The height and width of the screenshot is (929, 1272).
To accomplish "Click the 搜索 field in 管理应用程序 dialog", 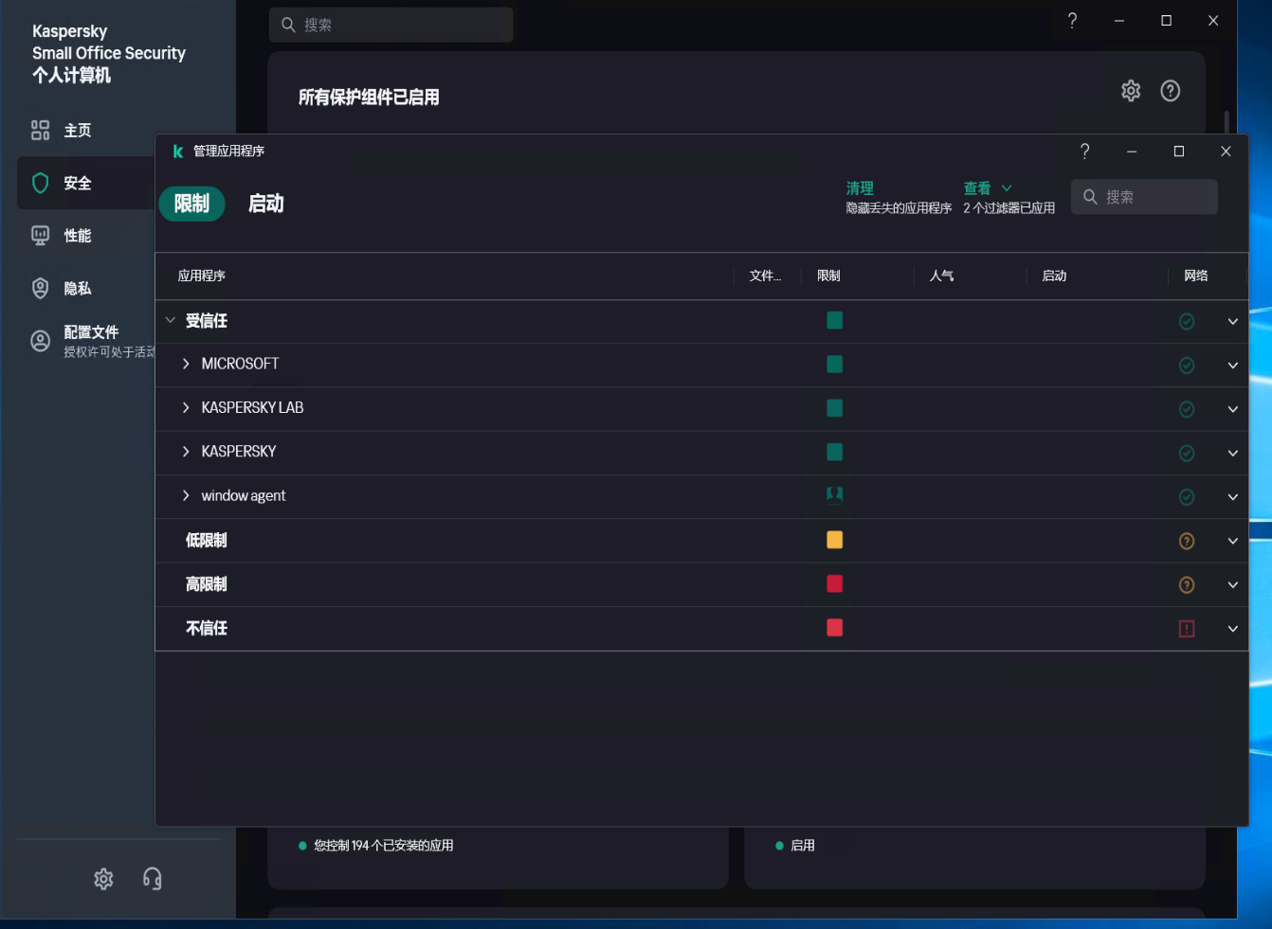I will coord(1144,197).
